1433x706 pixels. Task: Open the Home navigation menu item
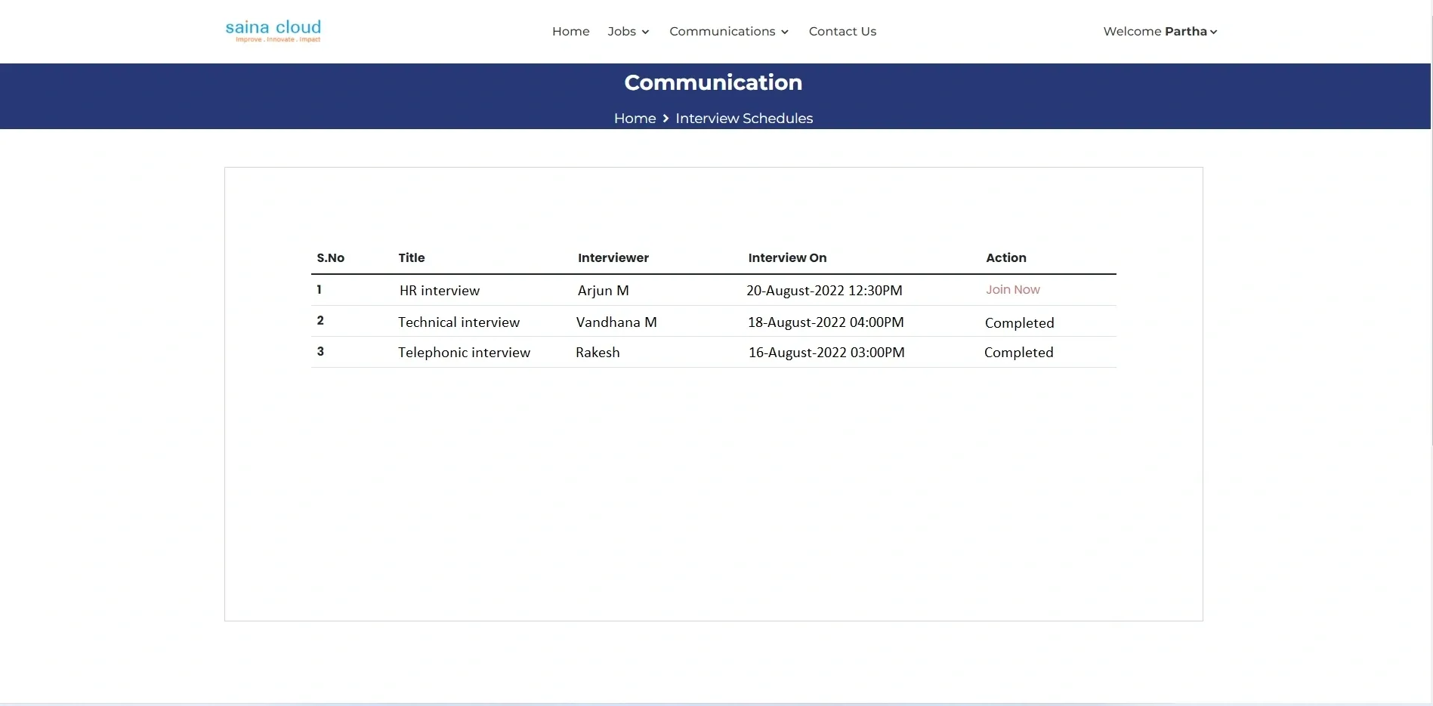click(570, 32)
